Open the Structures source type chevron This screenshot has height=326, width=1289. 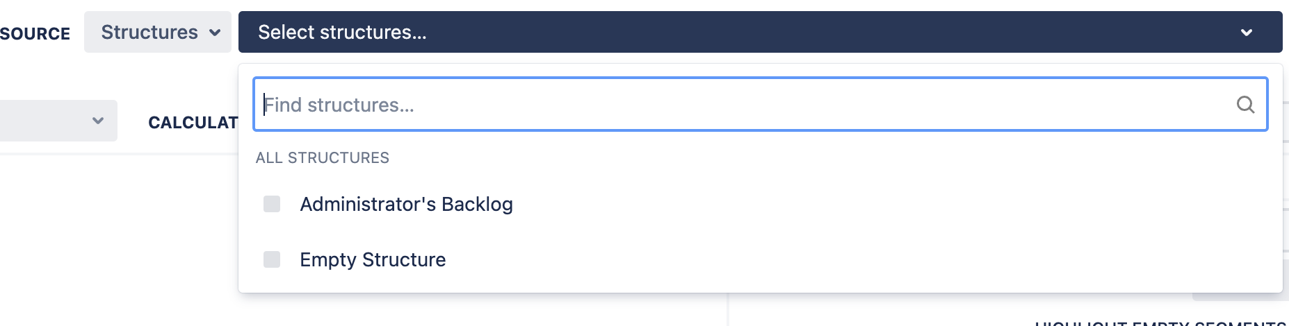point(215,33)
